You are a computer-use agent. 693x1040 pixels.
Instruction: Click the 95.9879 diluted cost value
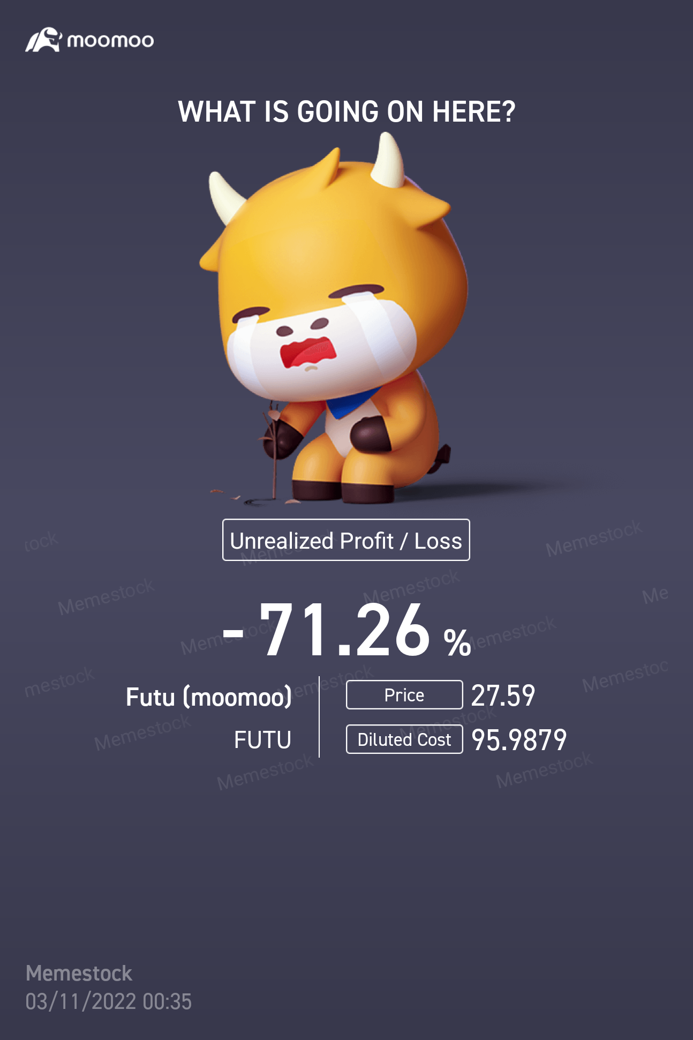[519, 740]
